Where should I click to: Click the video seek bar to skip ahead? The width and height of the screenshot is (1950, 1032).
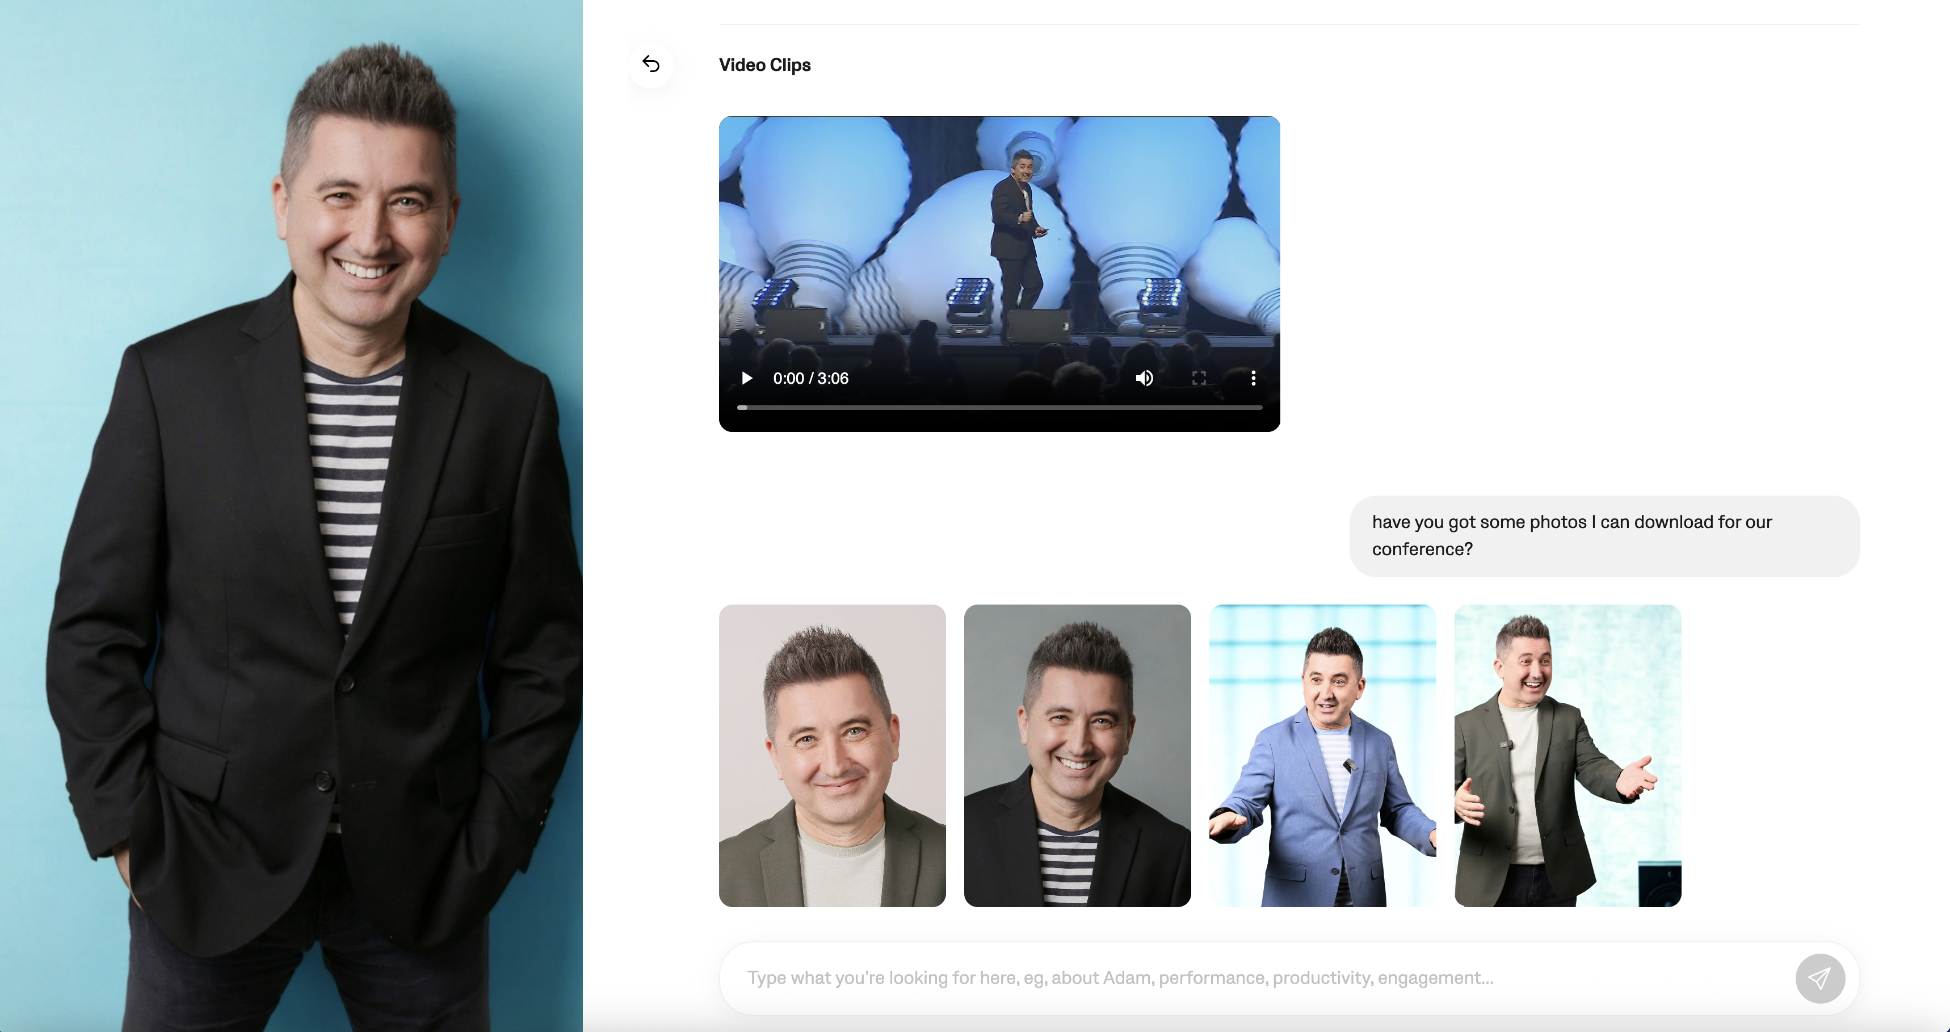click(x=999, y=408)
